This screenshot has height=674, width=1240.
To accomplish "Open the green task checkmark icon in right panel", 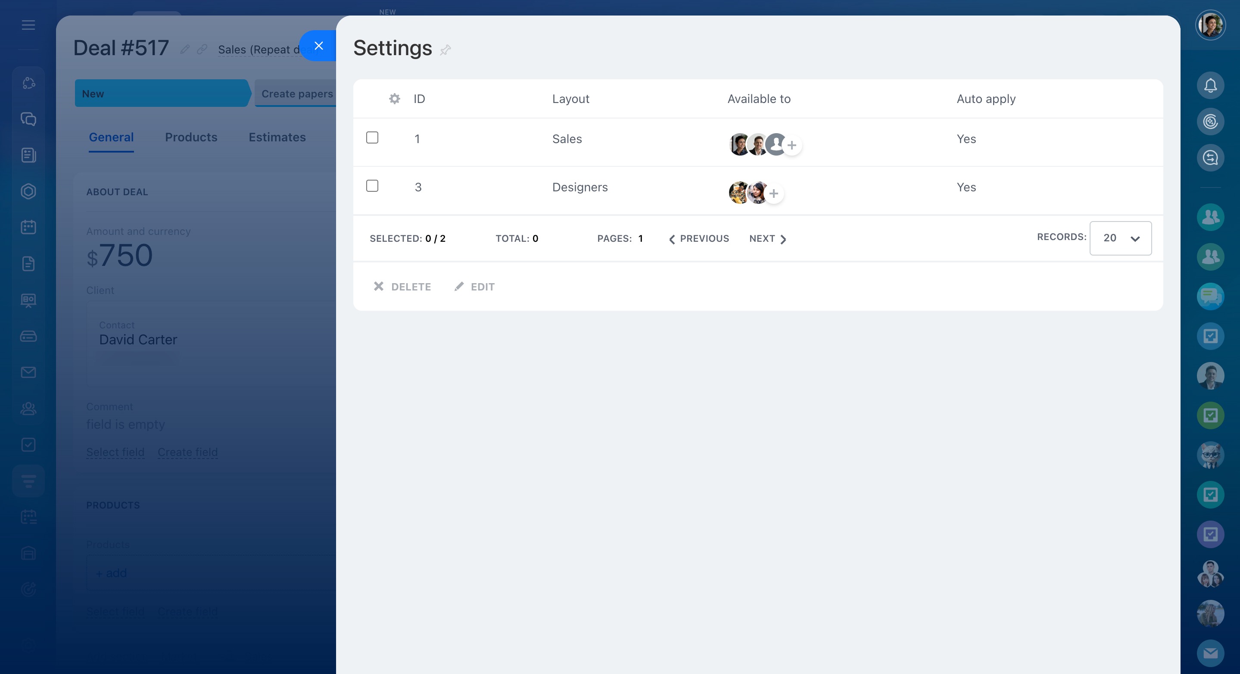I will (x=1210, y=415).
